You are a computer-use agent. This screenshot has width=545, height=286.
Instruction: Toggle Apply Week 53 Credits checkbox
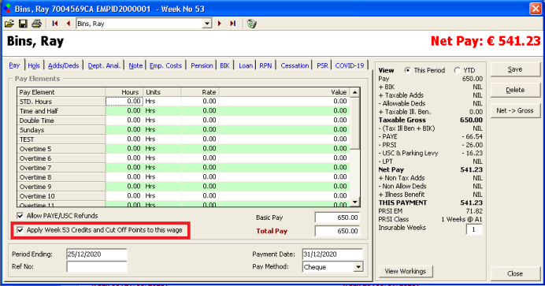[20, 230]
